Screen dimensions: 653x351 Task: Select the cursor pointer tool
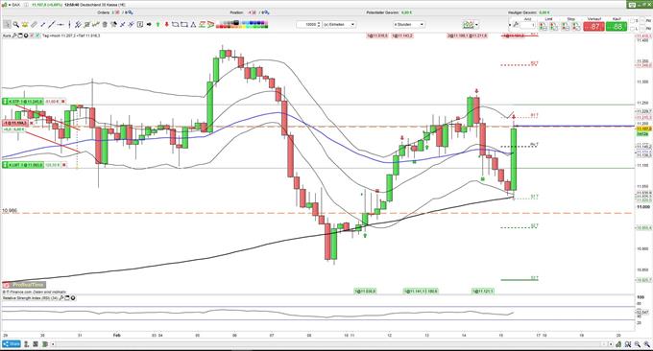click(7, 25)
